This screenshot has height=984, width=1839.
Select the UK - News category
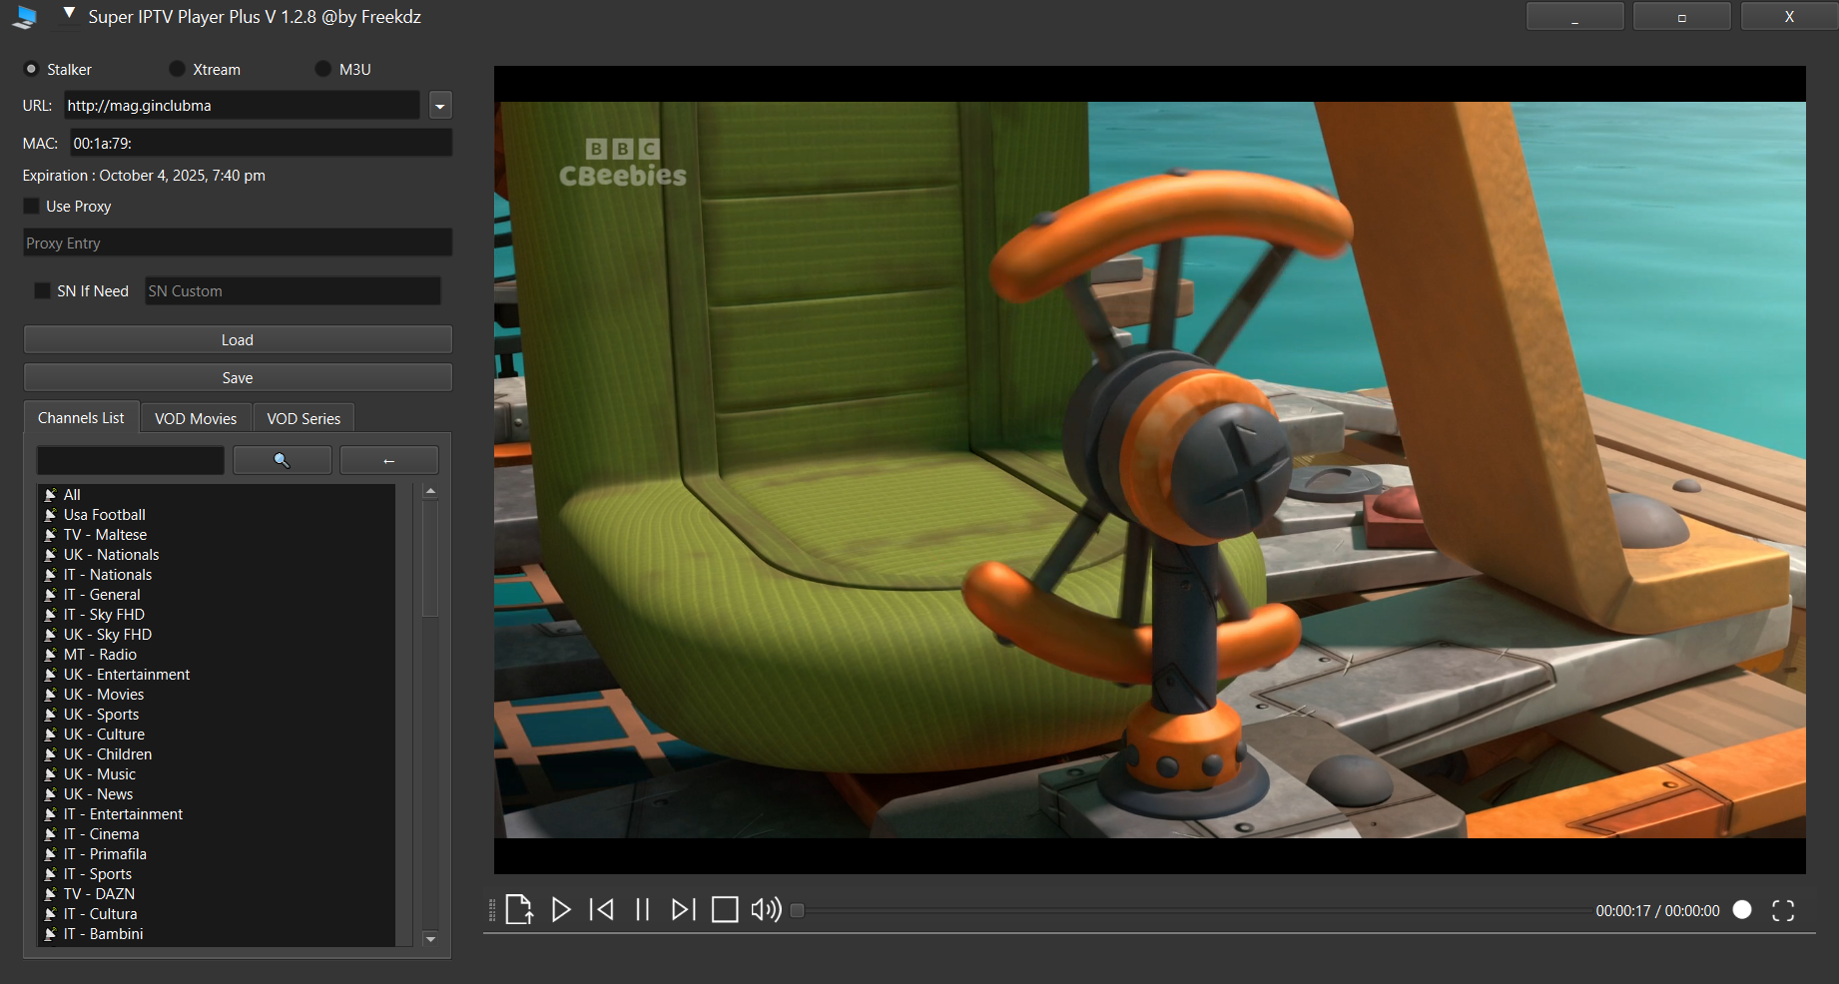pyautogui.click(x=216, y=793)
